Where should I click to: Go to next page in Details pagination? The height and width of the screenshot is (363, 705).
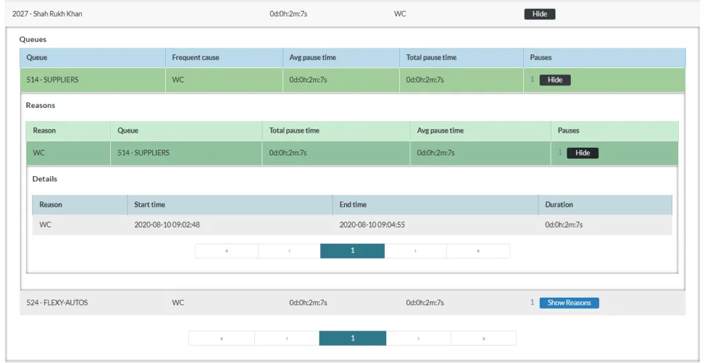point(415,251)
